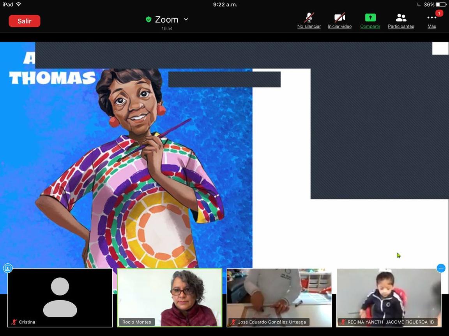Select Rocio Montes video thumbnail
449x336 pixels.
click(170, 298)
